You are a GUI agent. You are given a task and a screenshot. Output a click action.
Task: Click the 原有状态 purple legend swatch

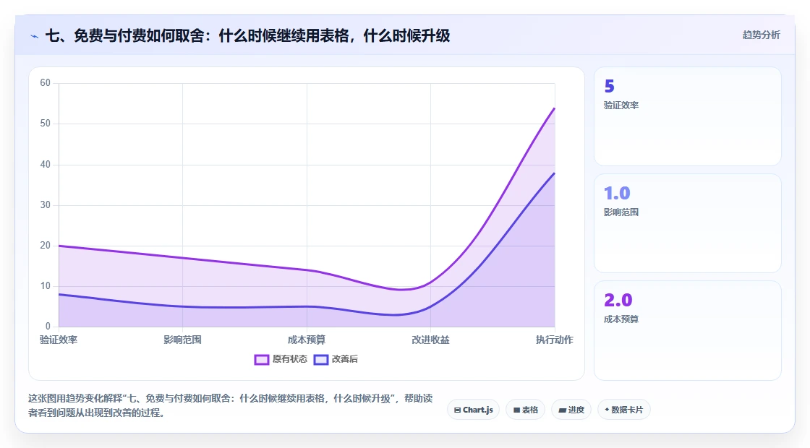(261, 360)
